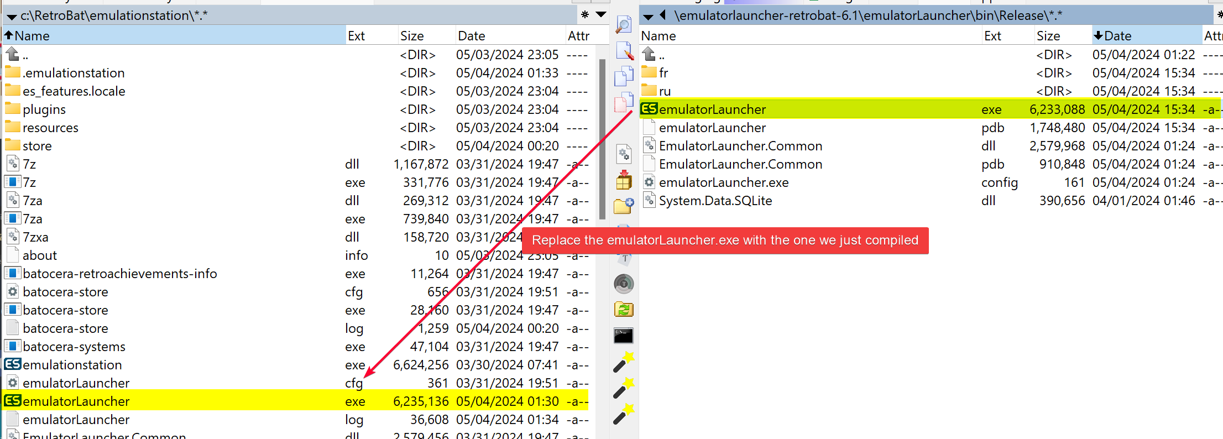Click the up-directory icon in right panel

[649, 54]
